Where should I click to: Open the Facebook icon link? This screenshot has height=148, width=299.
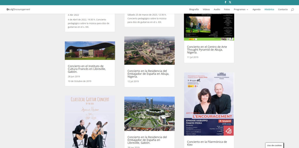coord(225,2)
